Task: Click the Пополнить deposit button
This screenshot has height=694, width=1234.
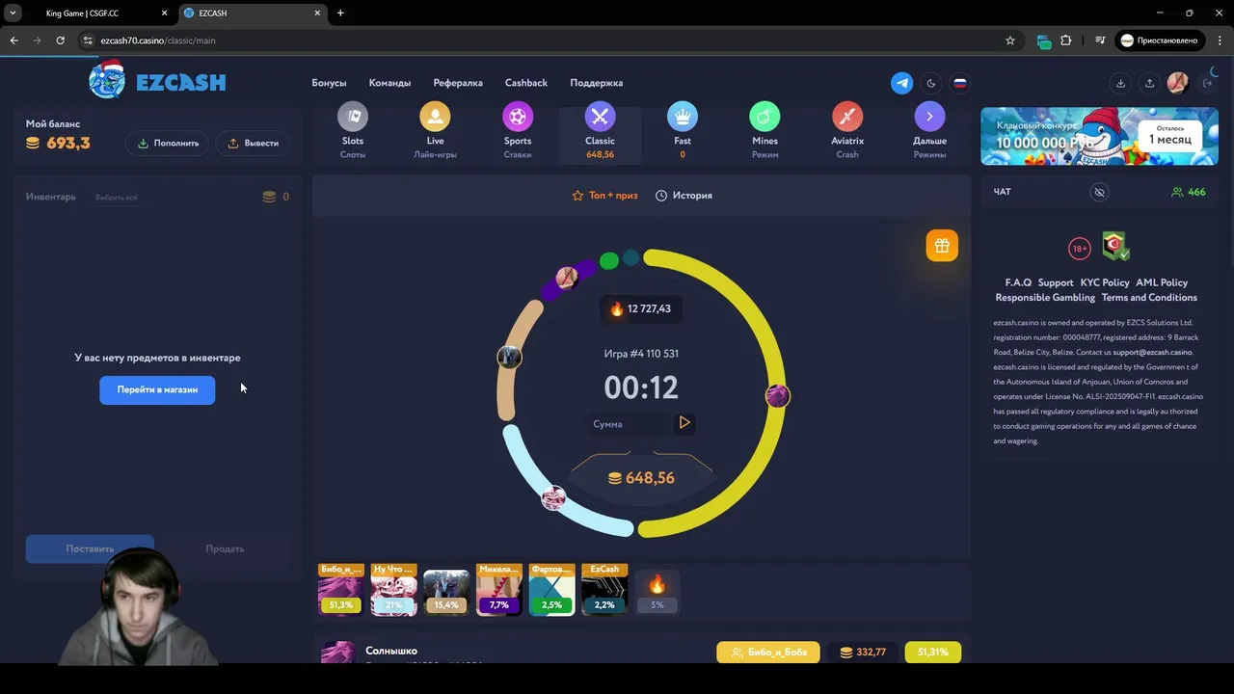Action: 168,143
